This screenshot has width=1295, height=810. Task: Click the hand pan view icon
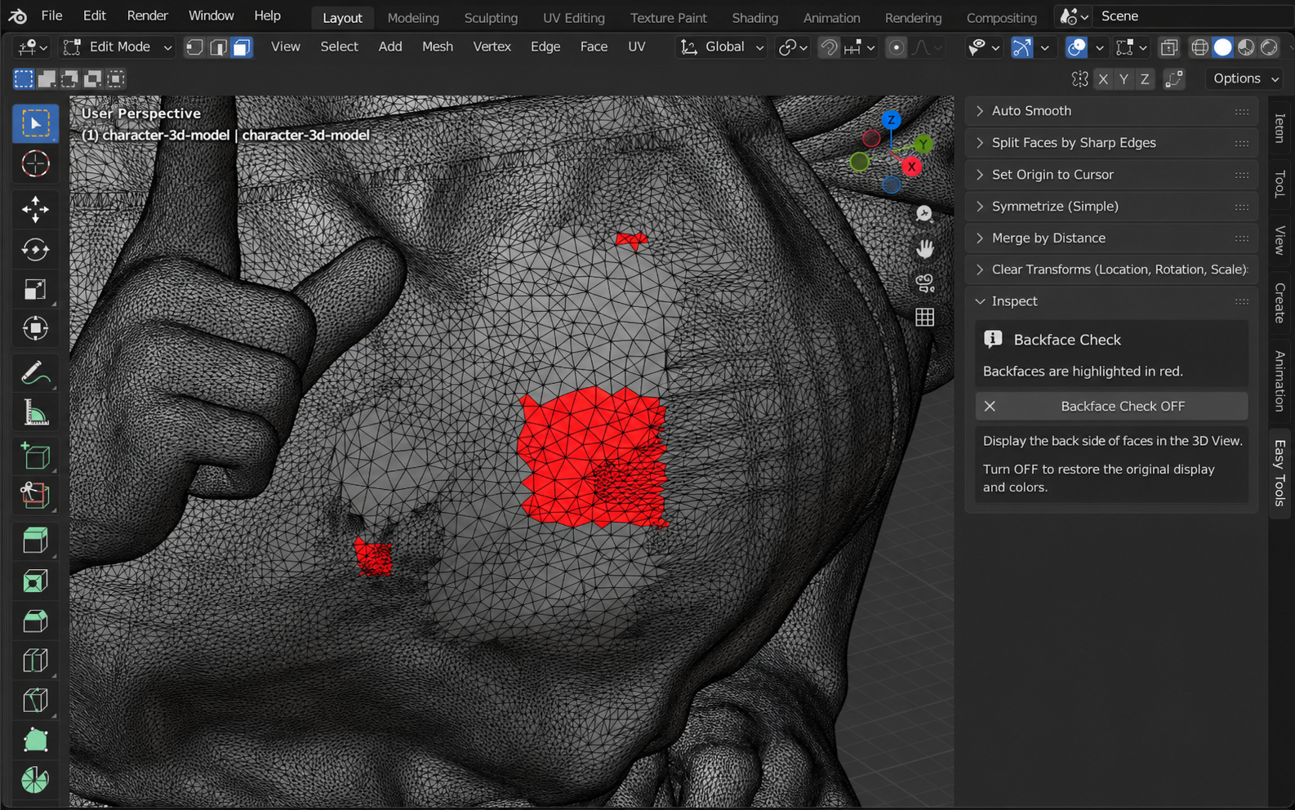(924, 248)
